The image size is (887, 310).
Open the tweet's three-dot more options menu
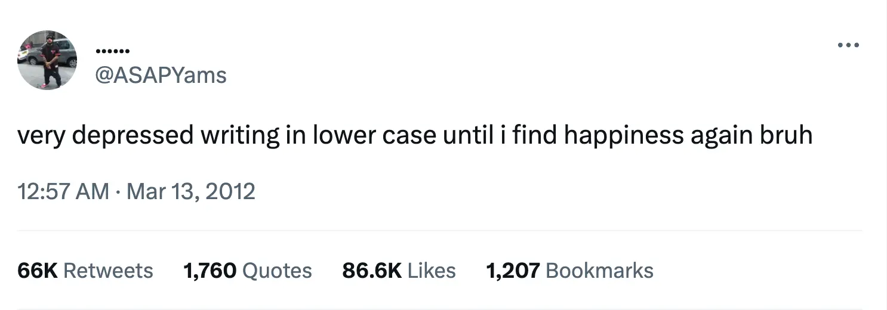[x=848, y=45]
